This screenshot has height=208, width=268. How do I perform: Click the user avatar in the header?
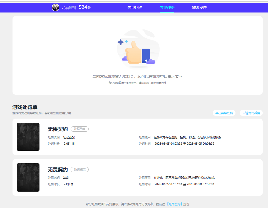[x=55, y=7]
